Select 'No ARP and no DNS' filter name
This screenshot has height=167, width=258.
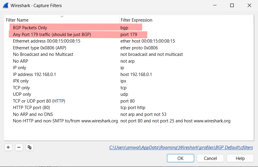(x=33, y=114)
